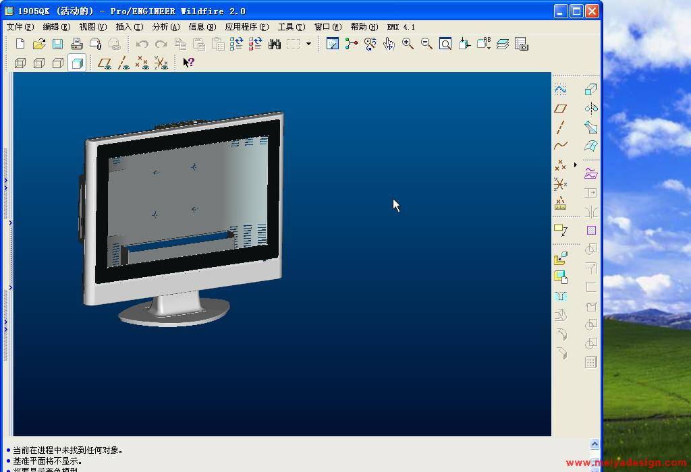Select the Variable Section Sweep tool
The width and height of the screenshot is (691, 472).
pyautogui.click(x=591, y=127)
